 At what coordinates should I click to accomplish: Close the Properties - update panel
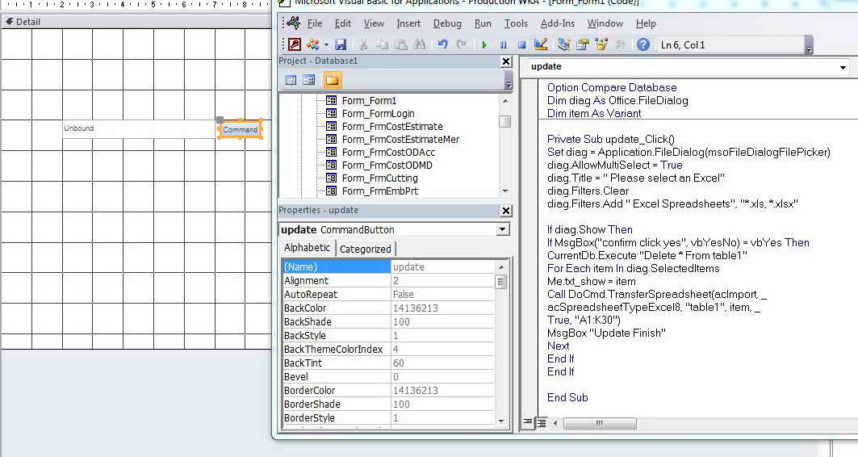pos(506,211)
